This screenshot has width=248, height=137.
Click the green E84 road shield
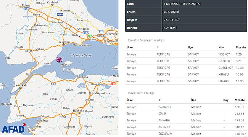pyautogui.click(x=90, y=36)
